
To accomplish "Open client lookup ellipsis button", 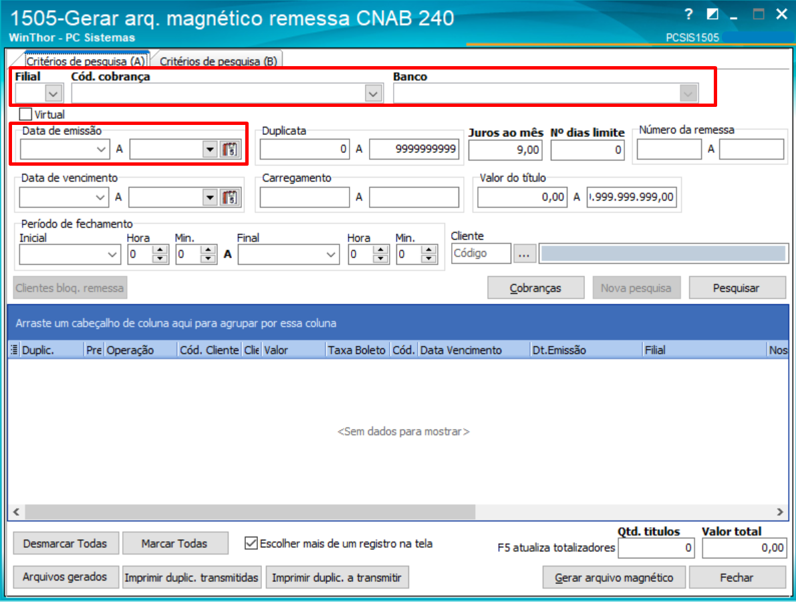I will 525,253.
